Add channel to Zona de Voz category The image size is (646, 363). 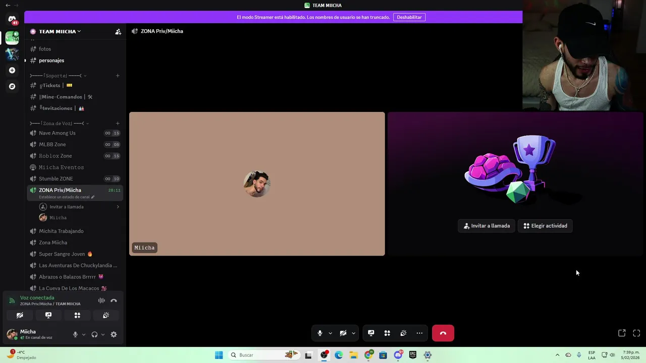point(118,124)
